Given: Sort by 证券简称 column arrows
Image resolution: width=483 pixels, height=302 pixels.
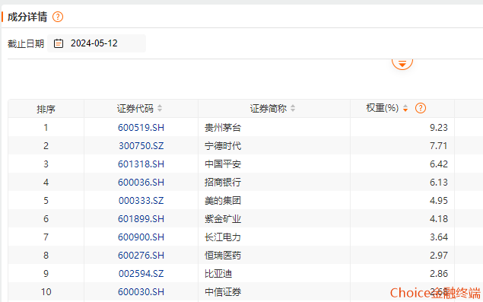Looking at the screenshot, I should 293,108.
